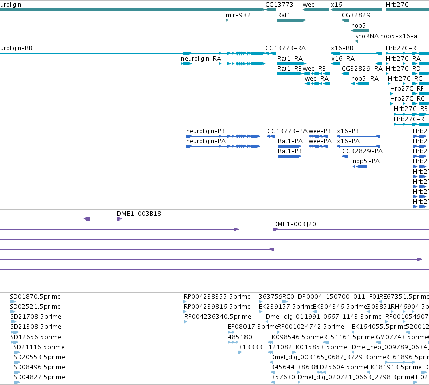Select the EK164055.5prime EST label
This screenshot has width=429, height=385.
[379, 327]
